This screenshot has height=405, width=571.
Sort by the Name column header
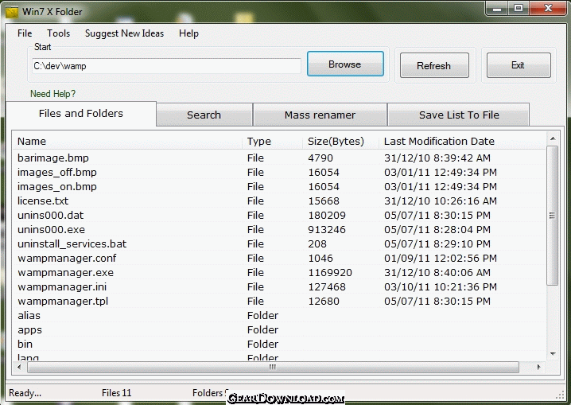tap(127, 142)
